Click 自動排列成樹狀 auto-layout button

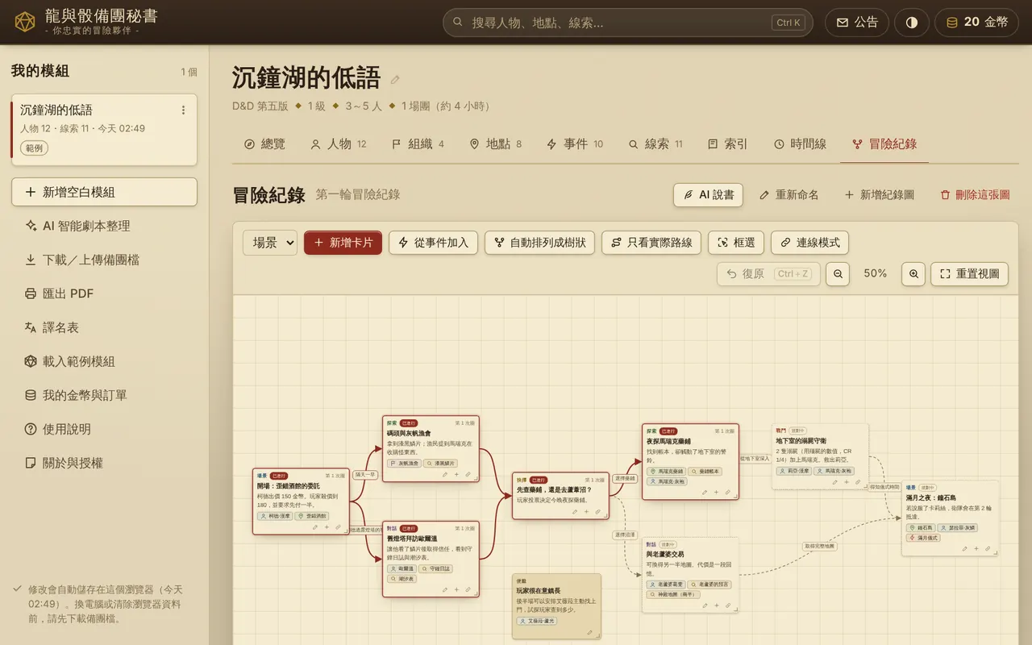pos(540,243)
